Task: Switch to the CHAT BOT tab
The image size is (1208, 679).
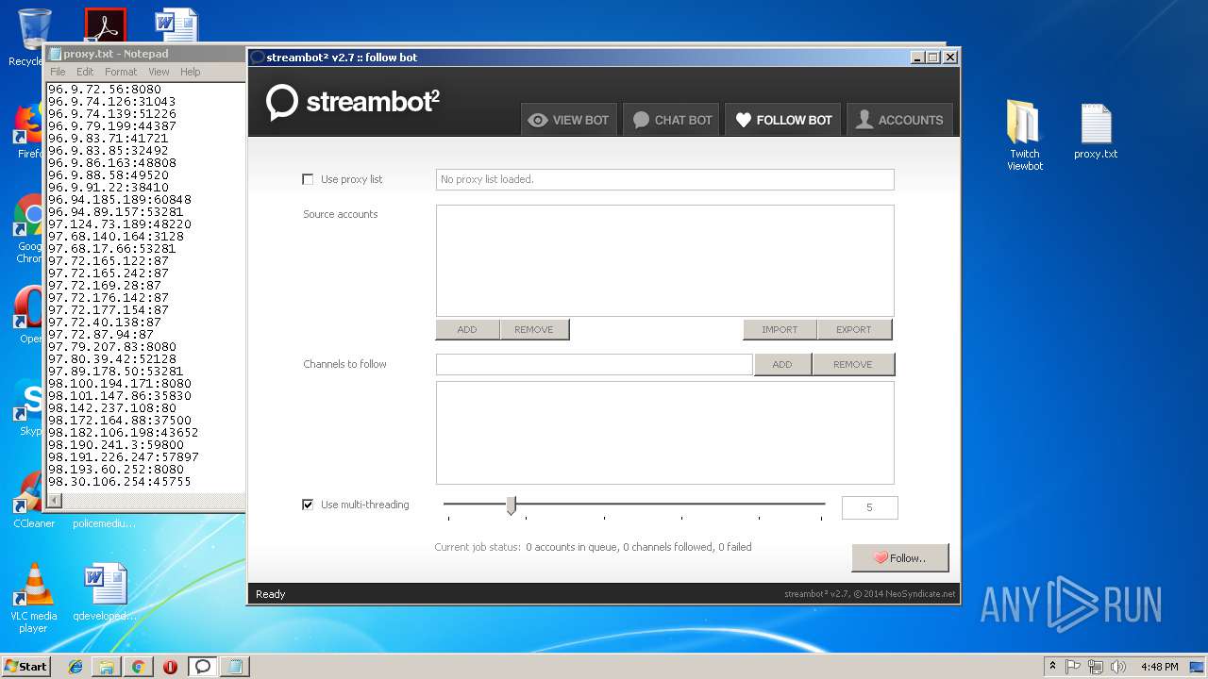Action: pyautogui.click(x=672, y=120)
